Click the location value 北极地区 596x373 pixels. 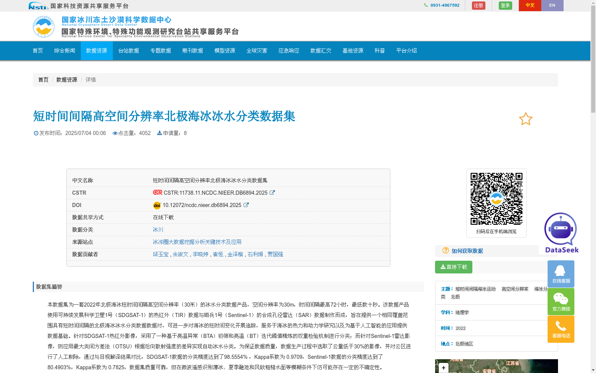464,344
